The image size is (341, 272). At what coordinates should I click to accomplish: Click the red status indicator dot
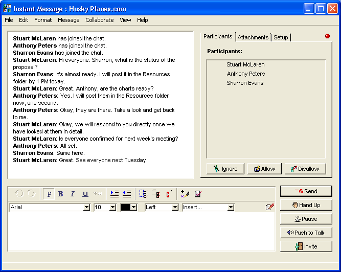coord(327,36)
